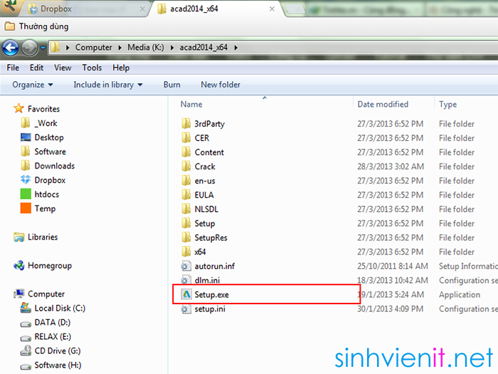Image resolution: width=498 pixels, height=374 pixels.
Task: Click Media (K:) in the address breadcrumb
Action: (x=146, y=48)
